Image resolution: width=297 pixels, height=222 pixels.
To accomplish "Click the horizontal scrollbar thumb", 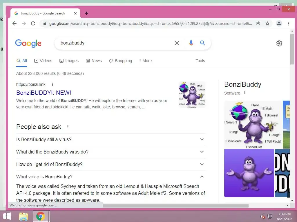I will coord(176,206).
